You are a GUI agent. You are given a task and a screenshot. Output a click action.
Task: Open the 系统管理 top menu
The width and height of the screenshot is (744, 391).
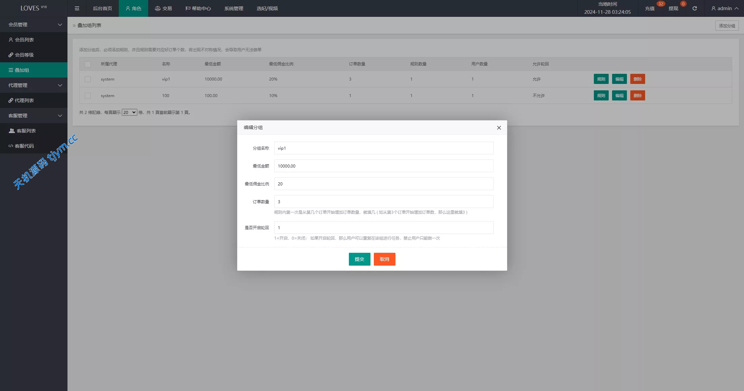point(233,8)
